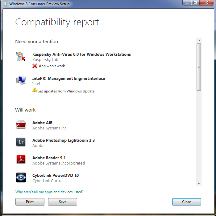Select 'Kaspersky Anti-Virus 6.0 for Windows Workstations' title
This screenshot has height=216, width=216.
[81, 54]
